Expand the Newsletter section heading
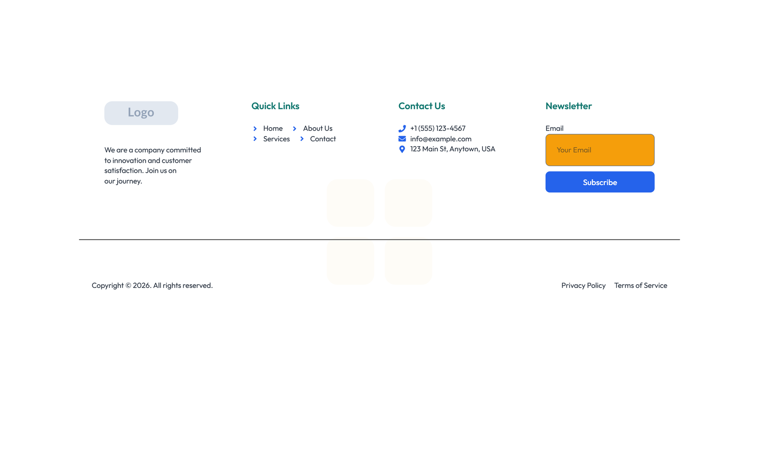The height and width of the screenshot is (464, 759). pos(568,106)
